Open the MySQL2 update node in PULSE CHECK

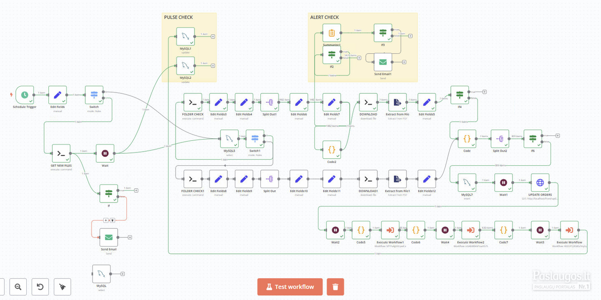tap(185, 66)
